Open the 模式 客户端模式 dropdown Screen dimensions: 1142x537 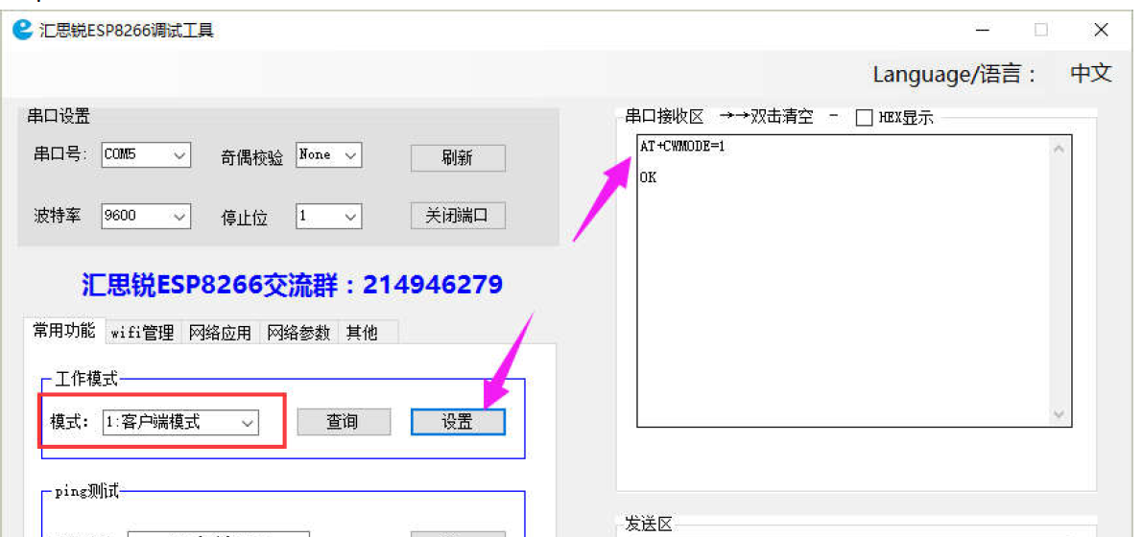click(180, 422)
